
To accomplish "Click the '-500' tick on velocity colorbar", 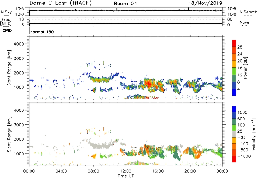I will [x=243, y=150].
